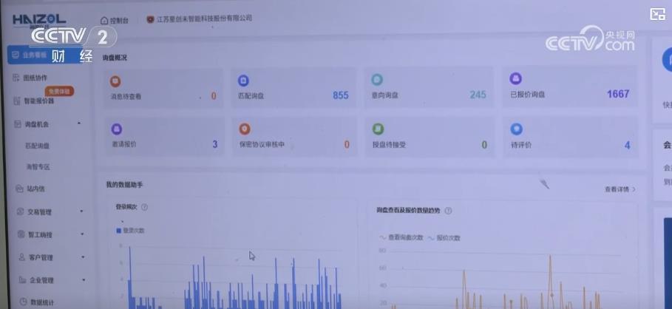Click the 消息待查看 card icon
Image resolution: width=672 pixels, height=309 pixels.
(x=115, y=81)
